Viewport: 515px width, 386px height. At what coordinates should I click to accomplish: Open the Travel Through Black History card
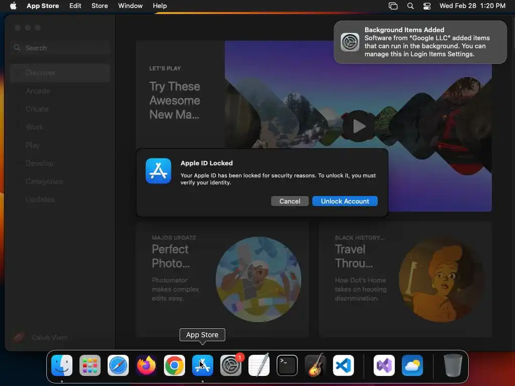click(x=405, y=279)
